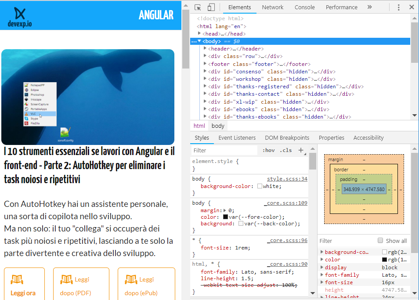This screenshot has width=419, height=300.
Task: Click computed background-color rgb swatch
Action: click(385, 252)
